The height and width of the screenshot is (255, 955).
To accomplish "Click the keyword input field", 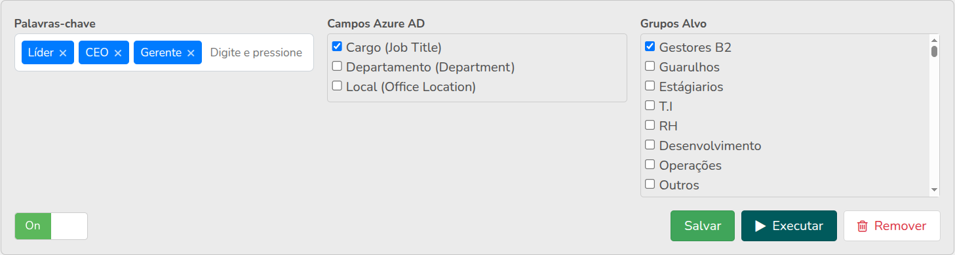I will tap(256, 53).
